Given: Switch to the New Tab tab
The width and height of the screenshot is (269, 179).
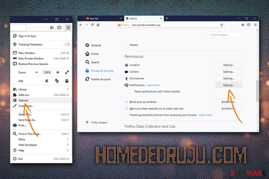Looking at the screenshot, I should click(x=104, y=18).
